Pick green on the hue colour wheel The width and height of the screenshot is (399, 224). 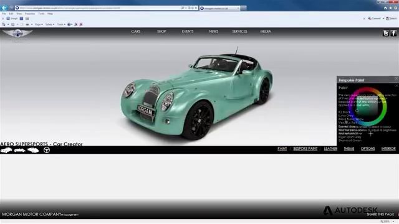[383, 114]
